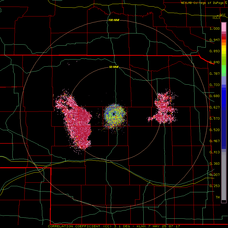Screen dimensions: 228x228
Task: Select the 0.413 scale value
Action: point(215,152)
